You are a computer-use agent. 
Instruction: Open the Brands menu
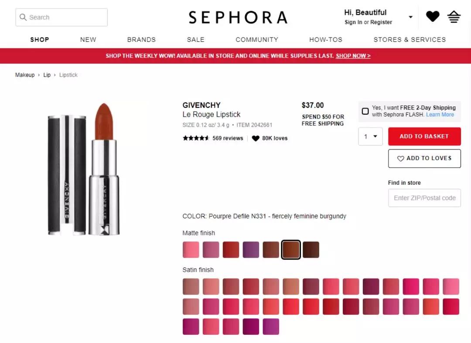[x=141, y=40]
